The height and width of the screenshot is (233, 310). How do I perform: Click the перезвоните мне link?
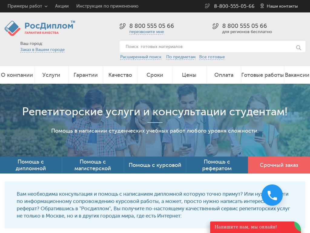[x=147, y=32]
